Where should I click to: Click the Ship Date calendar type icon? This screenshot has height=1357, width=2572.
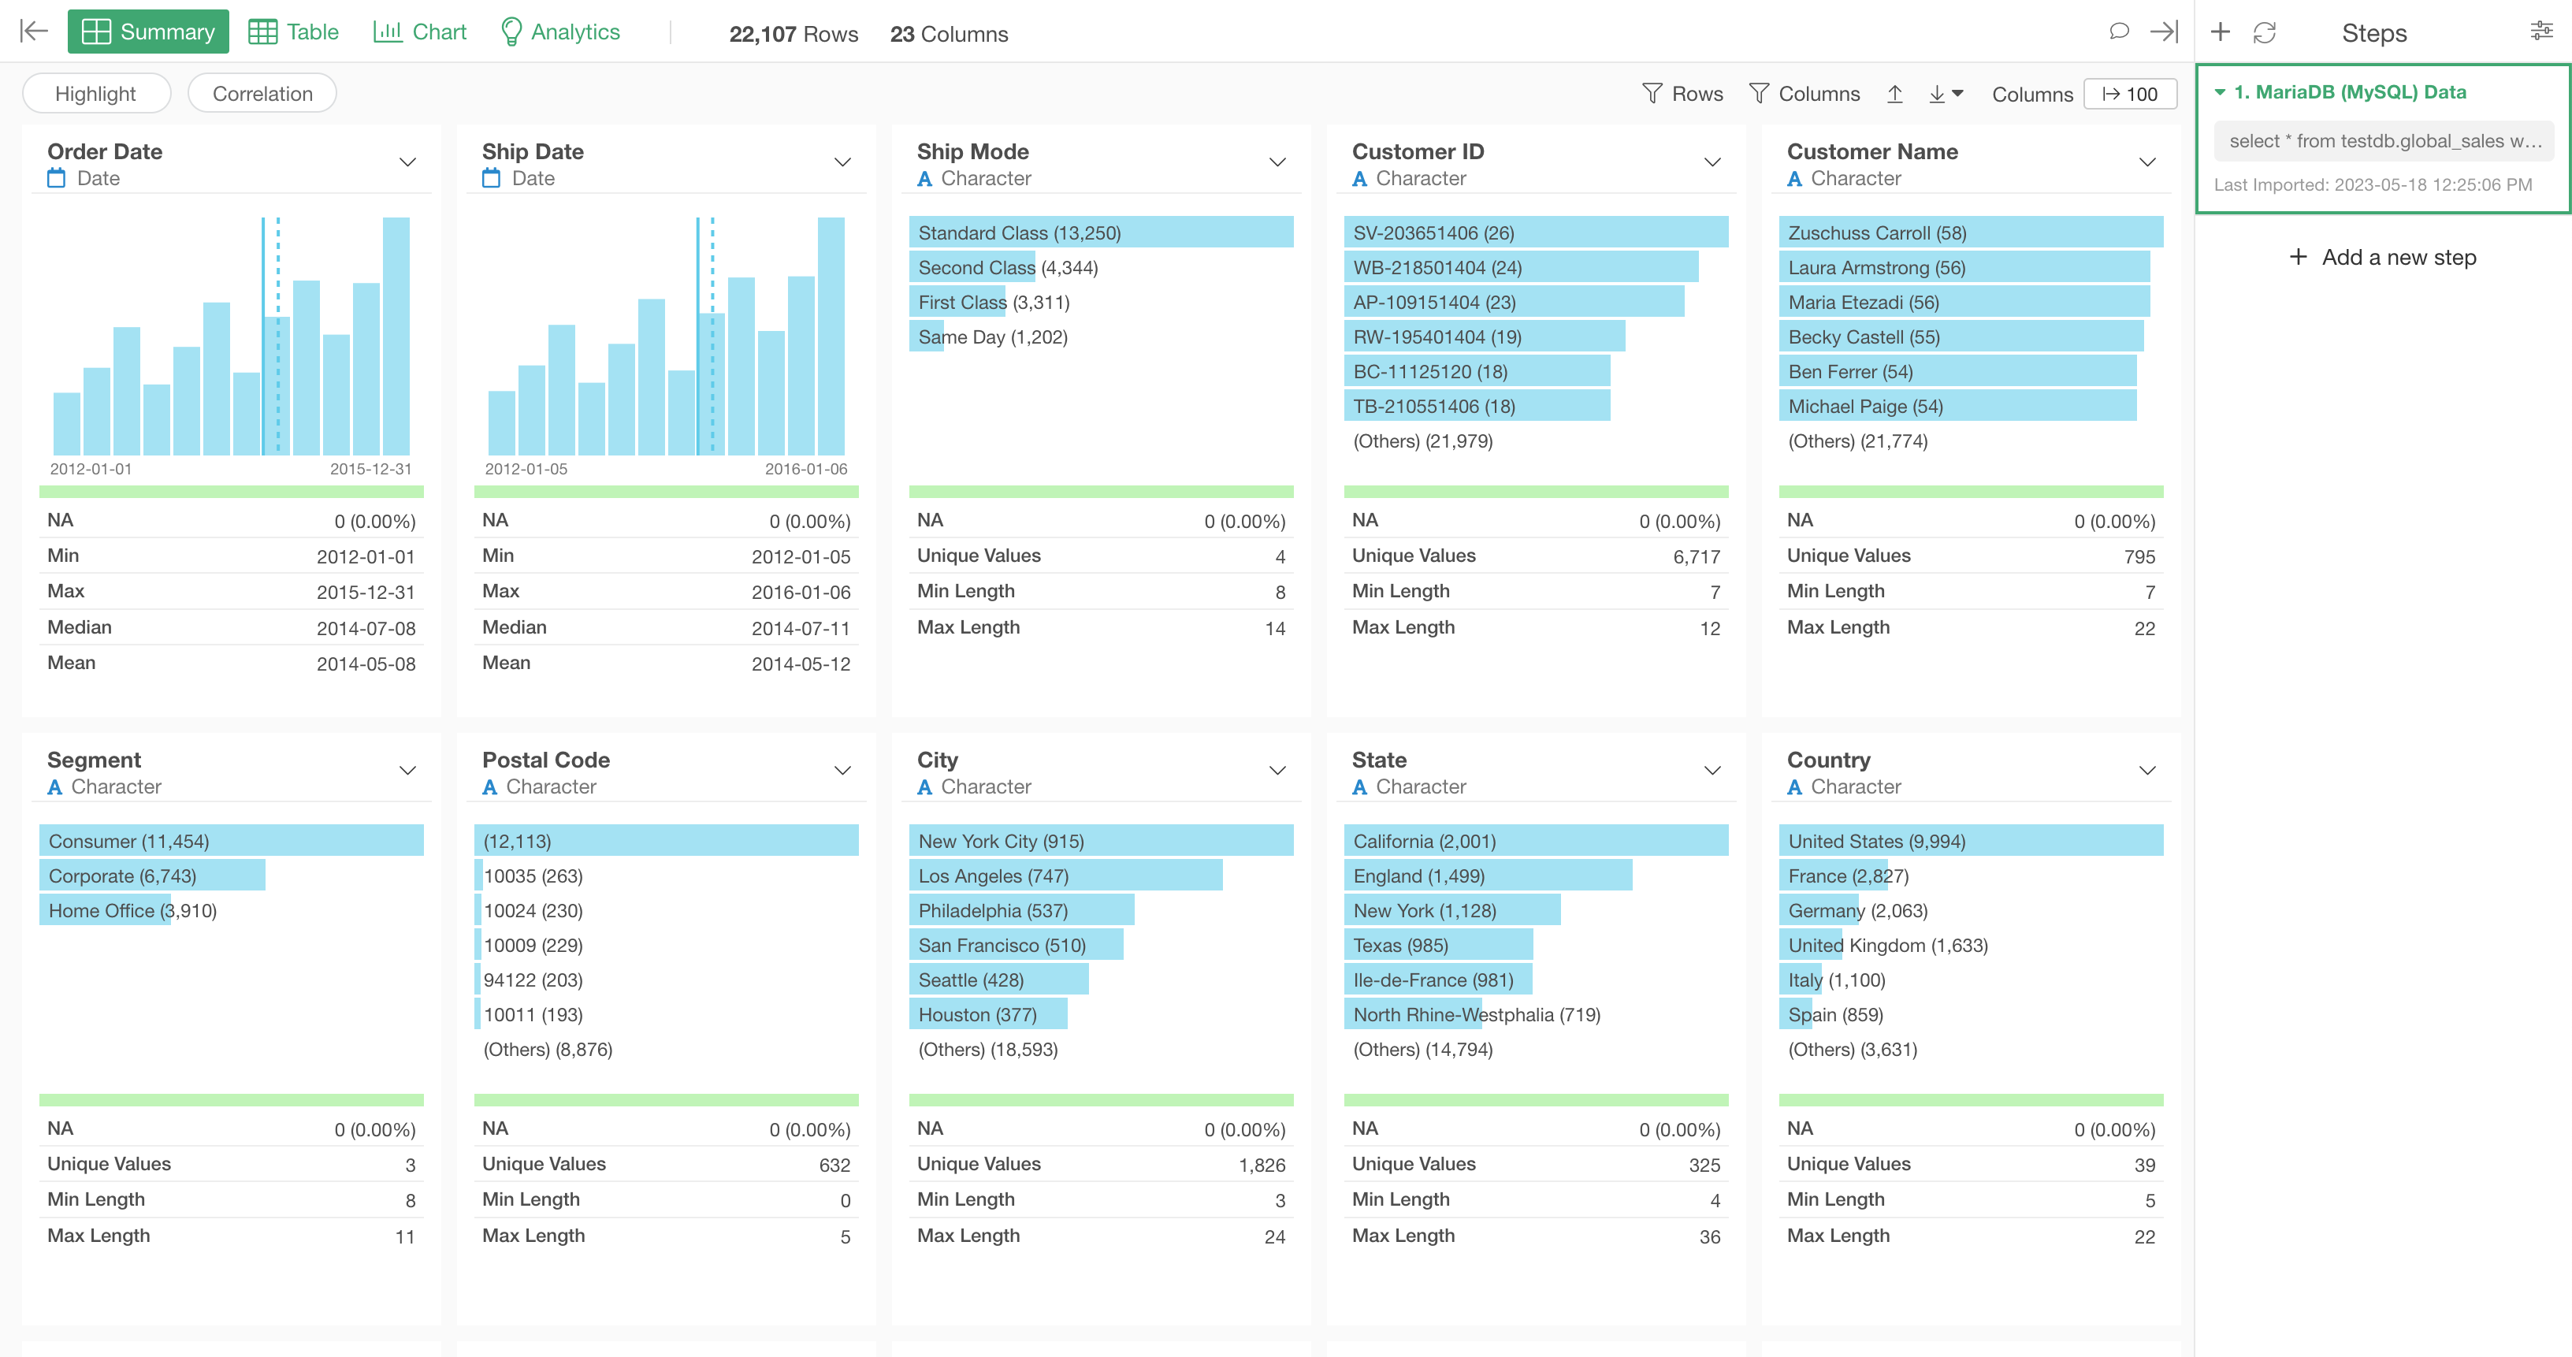491,178
